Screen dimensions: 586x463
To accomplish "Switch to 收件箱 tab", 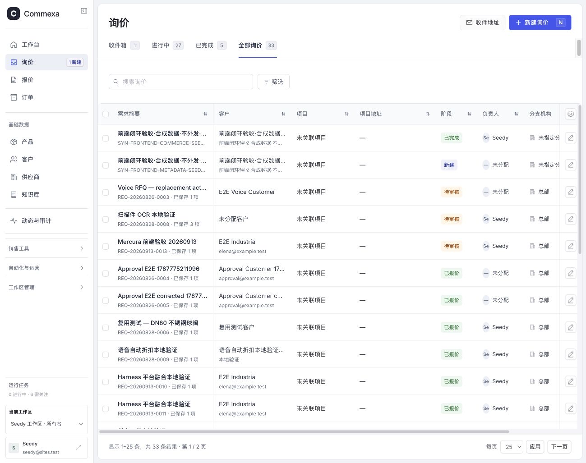I will [124, 46].
